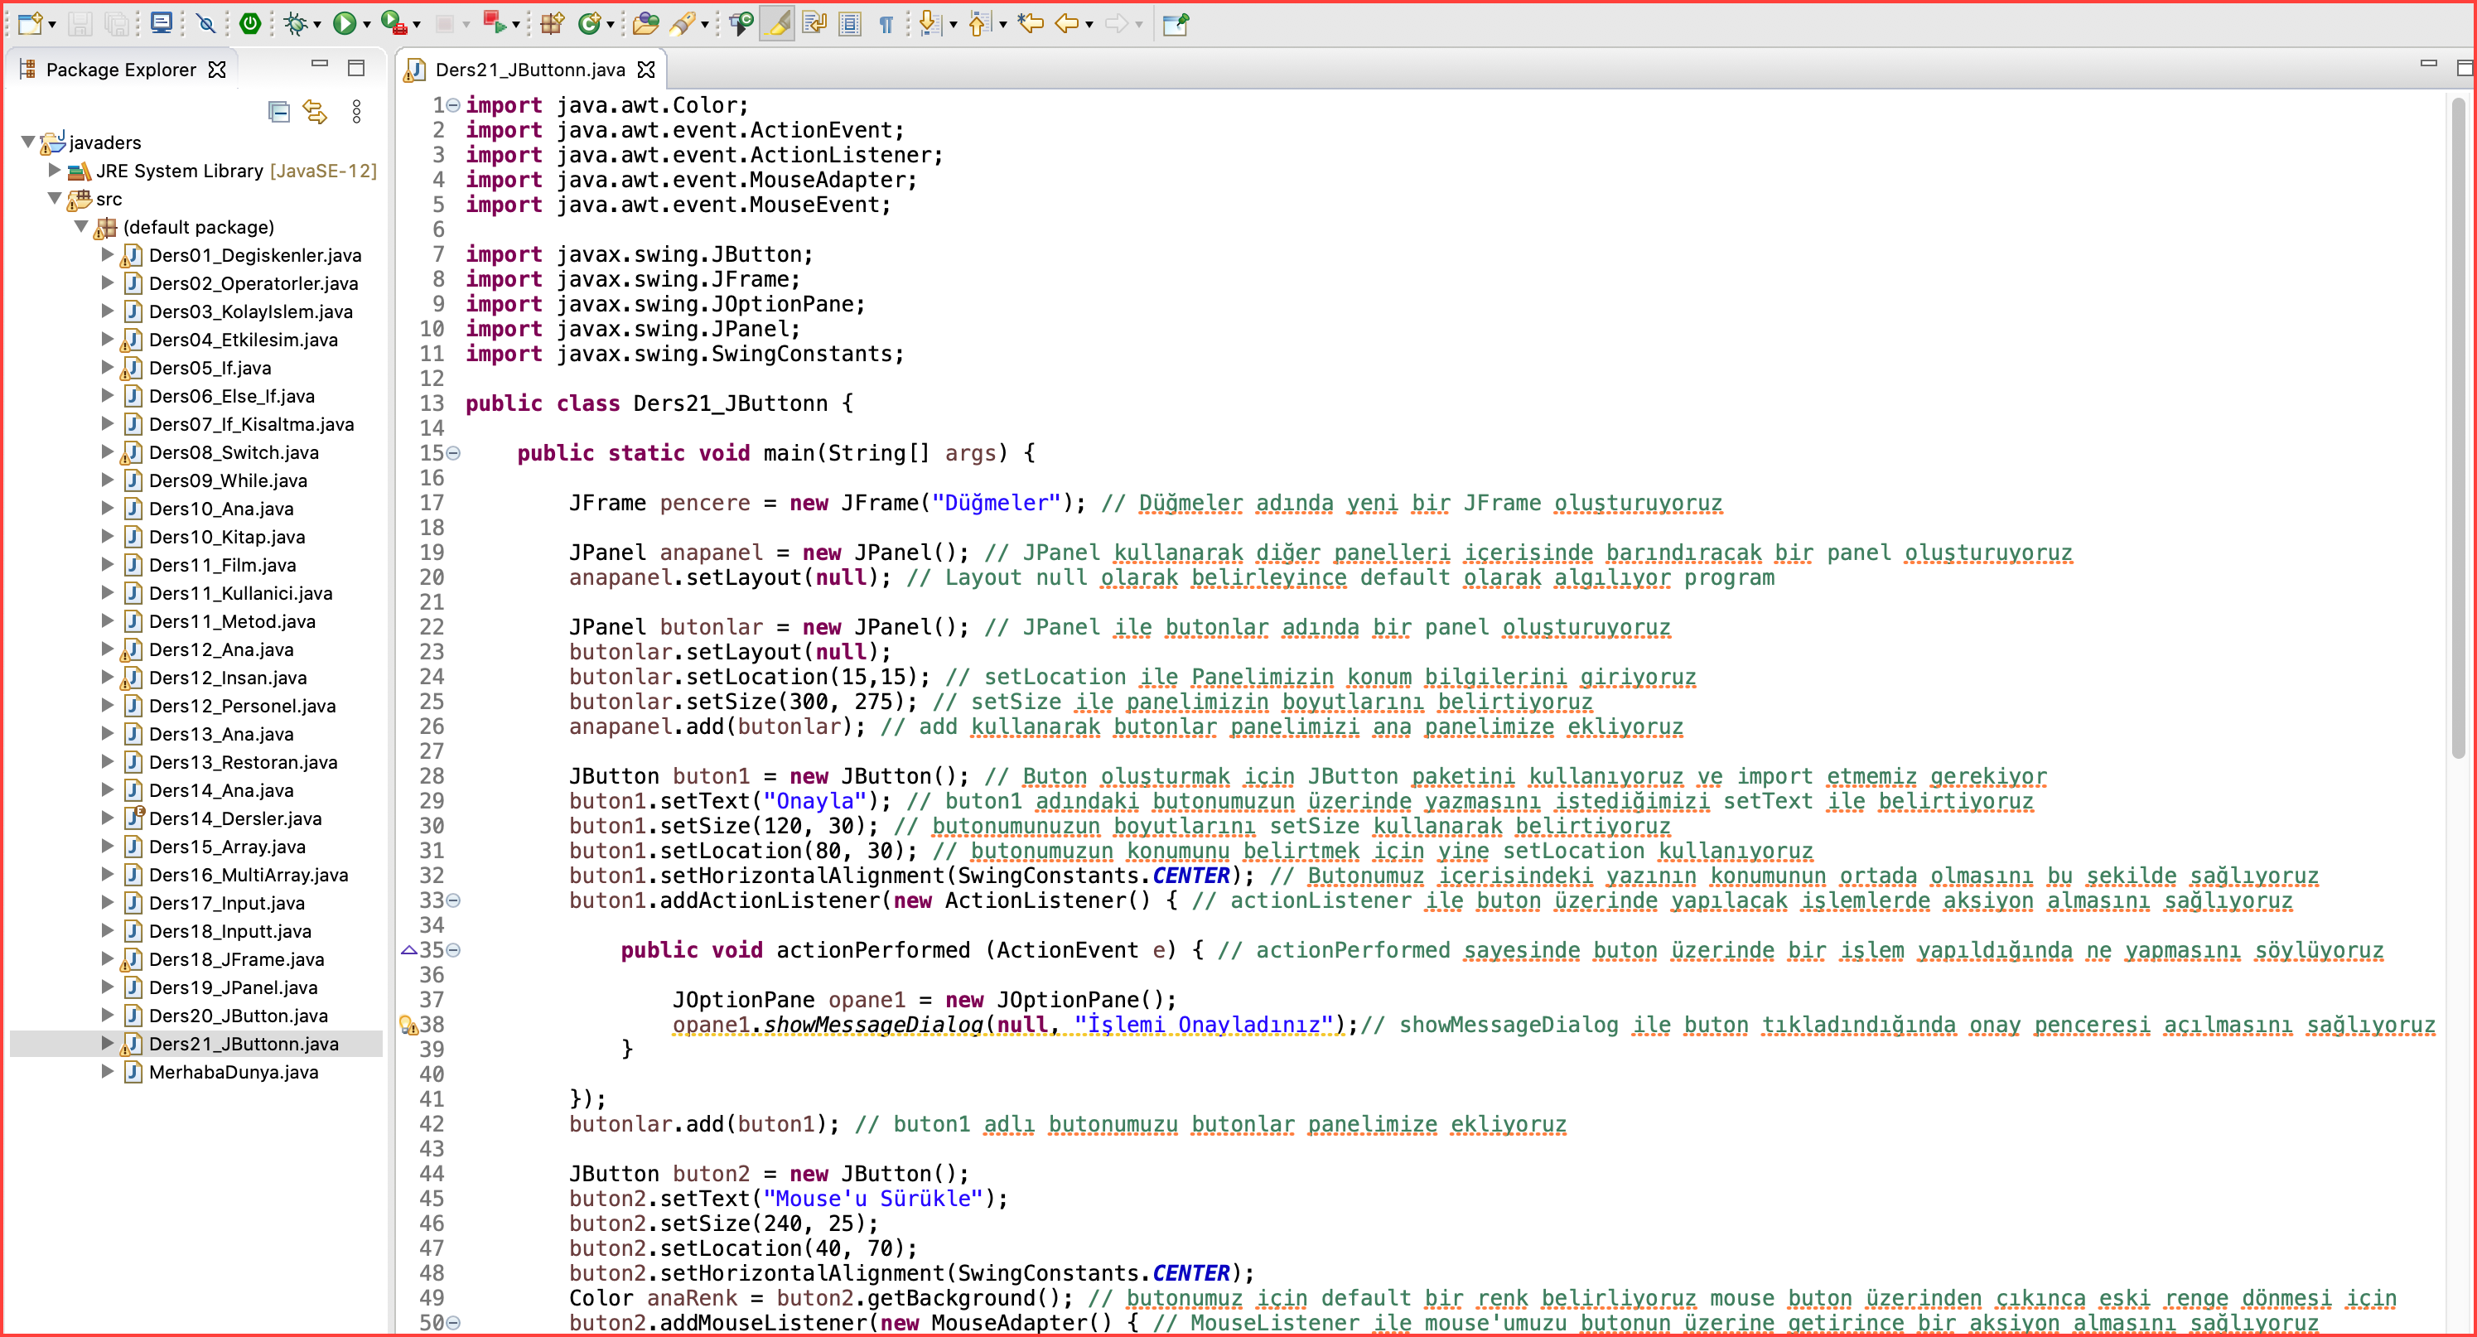Screen dimensions: 2477x1337
Task: Run the program with green play button
Action: [345, 23]
